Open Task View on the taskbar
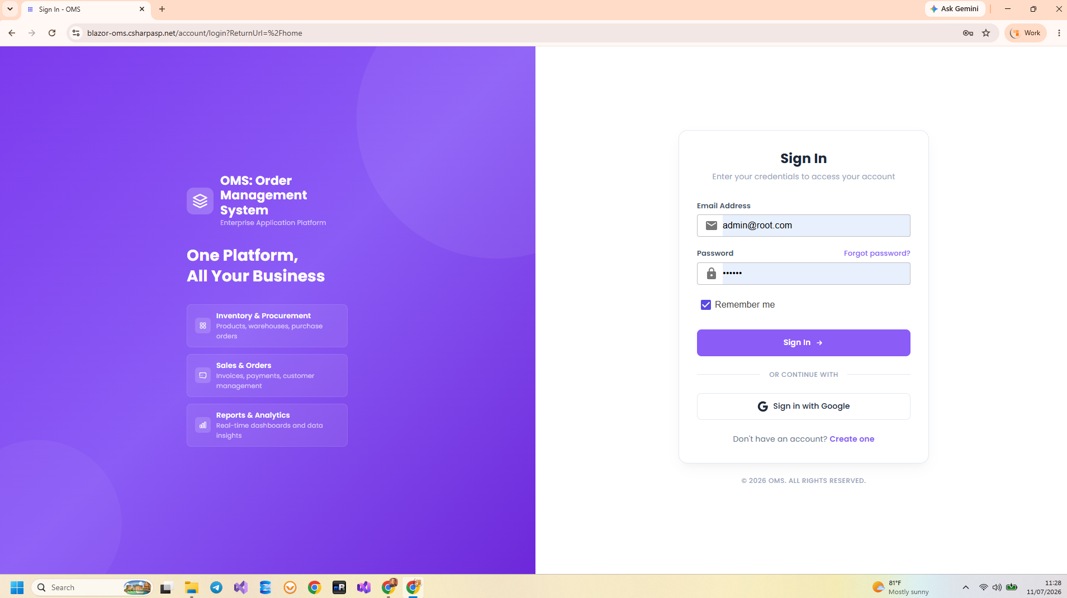 pos(167,587)
